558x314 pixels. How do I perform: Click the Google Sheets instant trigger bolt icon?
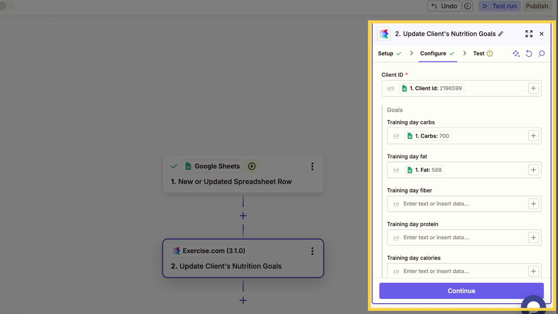click(x=252, y=166)
